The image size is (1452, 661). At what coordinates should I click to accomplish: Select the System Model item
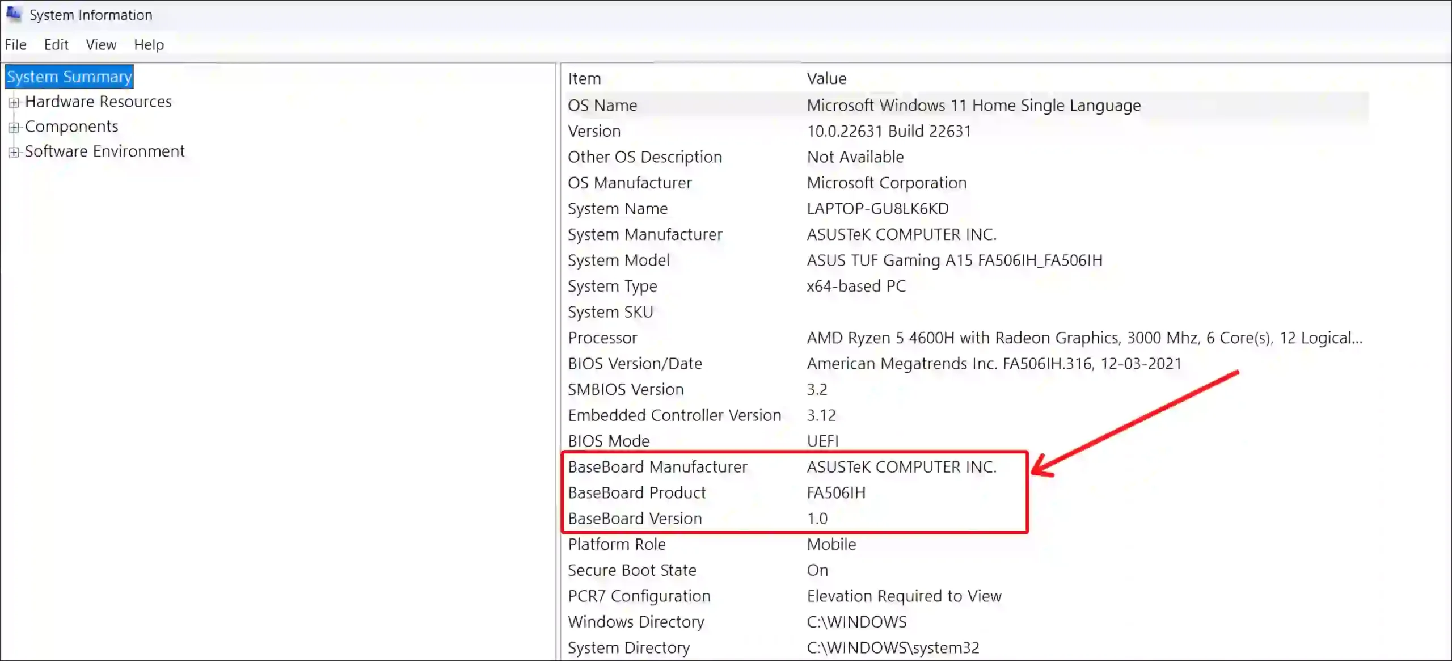619,260
